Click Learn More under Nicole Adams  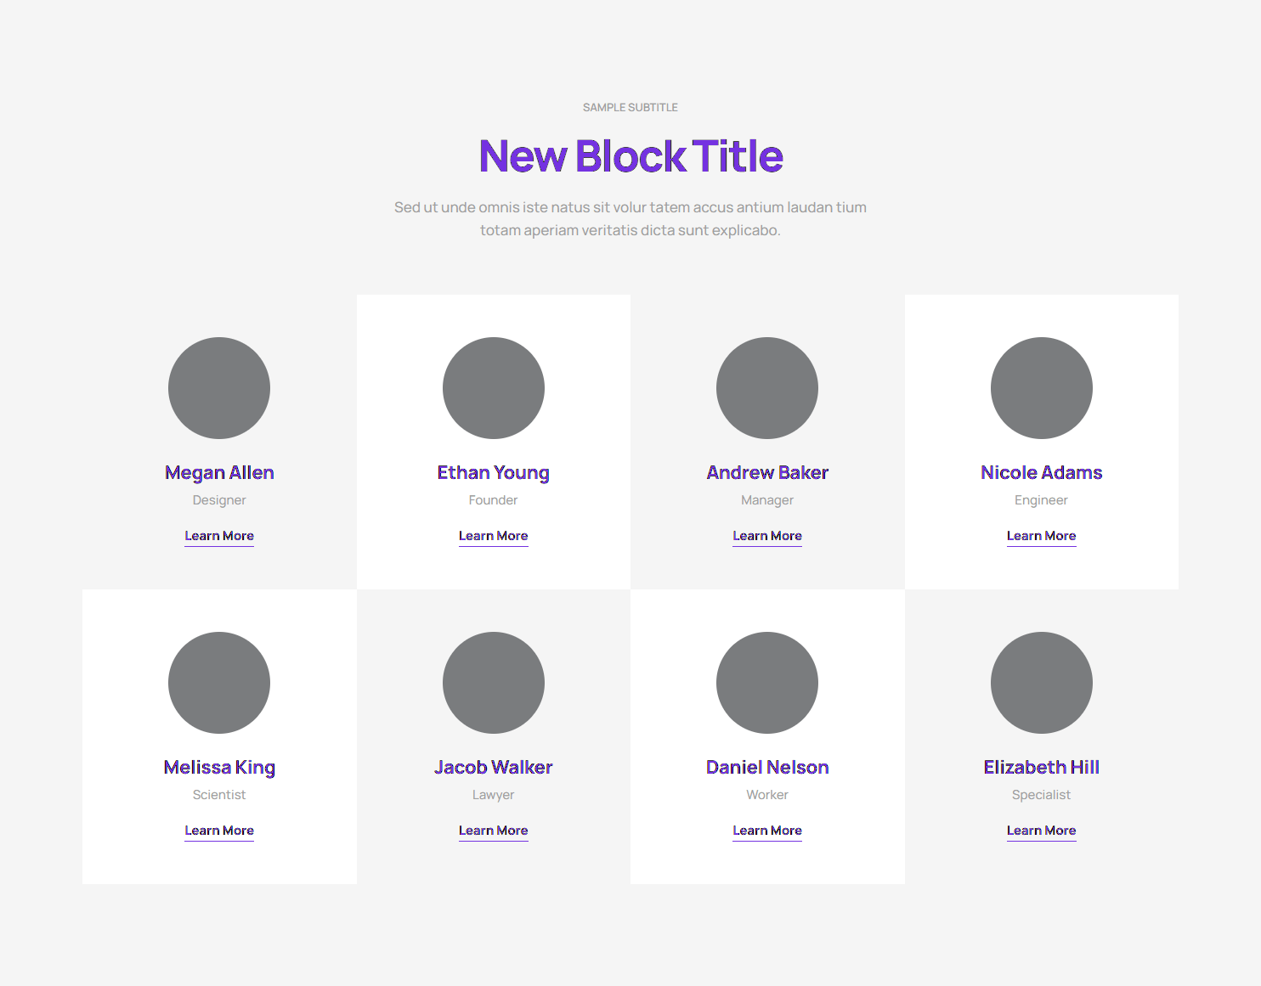(x=1042, y=536)
